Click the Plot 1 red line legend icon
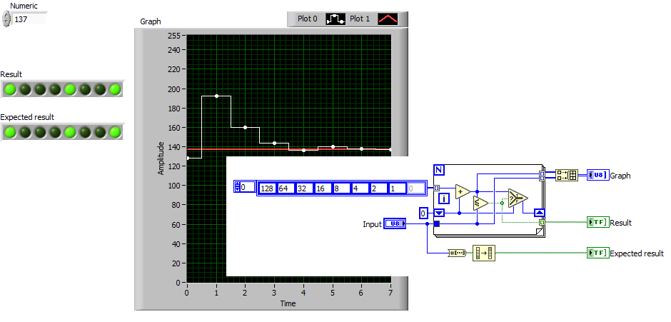 388,19
